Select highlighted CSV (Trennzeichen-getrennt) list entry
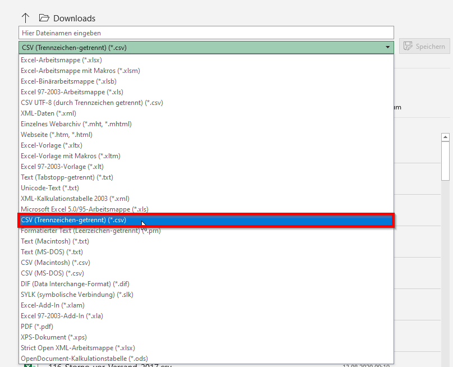Screen dimensions: 453x367 pos(206,220)
